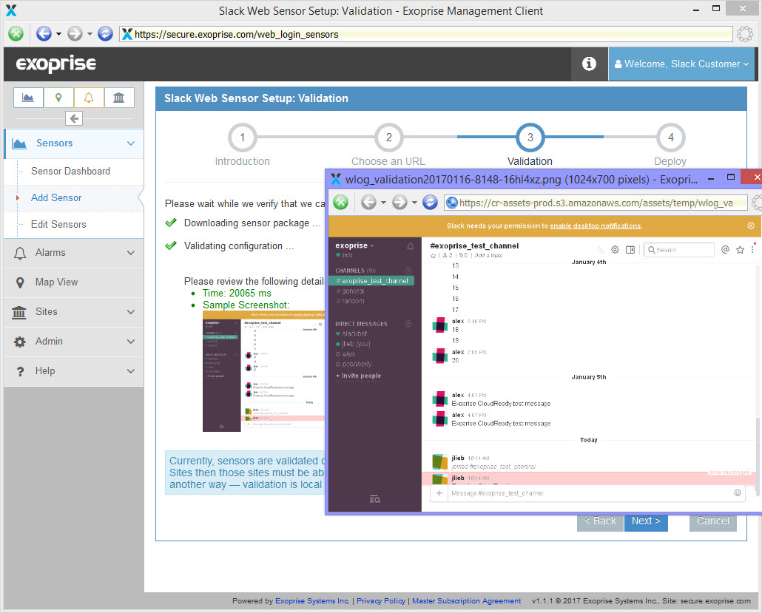The height and width of the screenshot is (613, 762).
Task: Click the popup window address bar
Action: [596, 203]
